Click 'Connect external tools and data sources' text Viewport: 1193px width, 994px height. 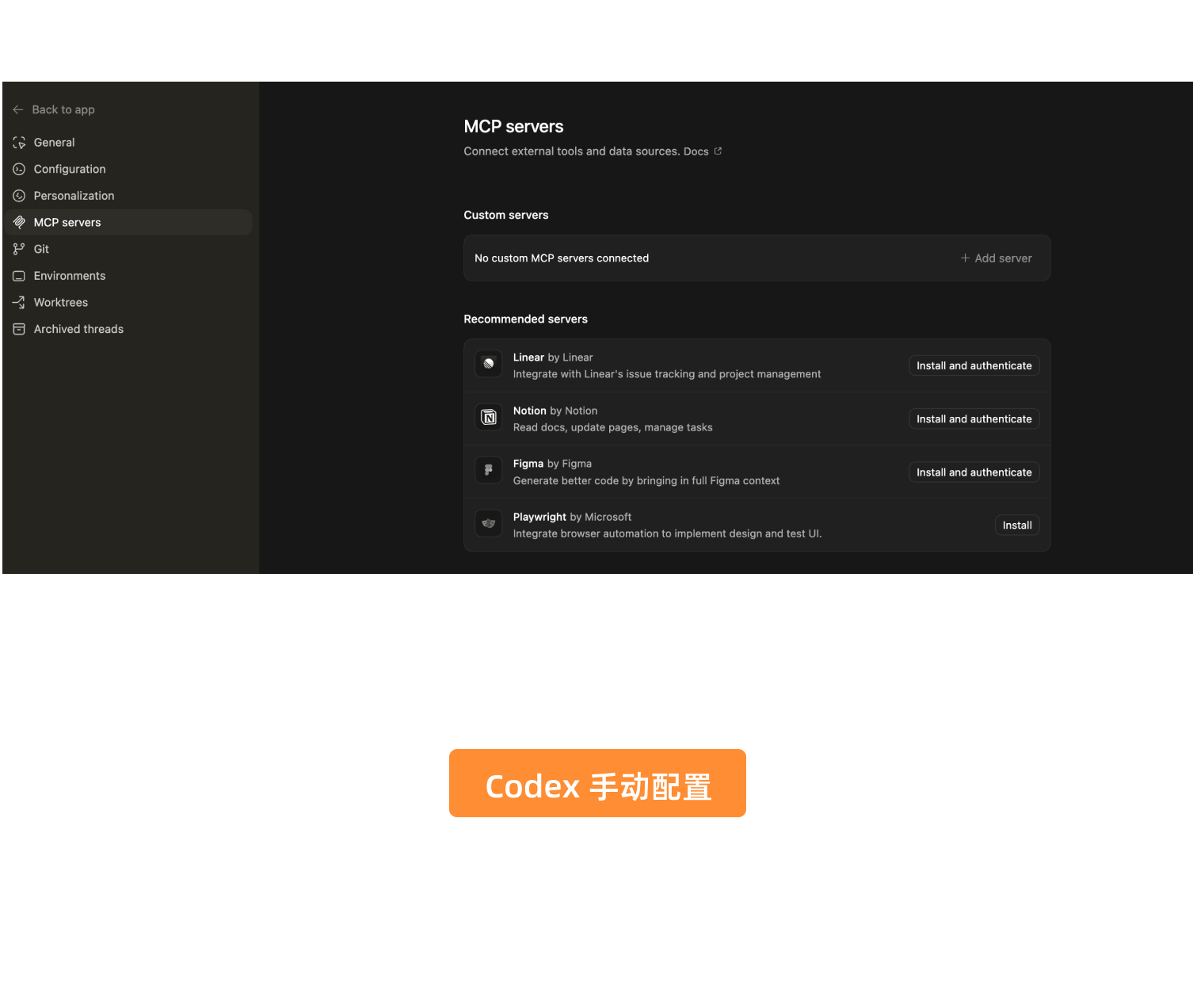[x=572, y=151]
